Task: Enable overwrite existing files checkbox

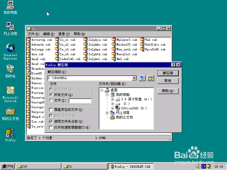Action: (51, 110)
